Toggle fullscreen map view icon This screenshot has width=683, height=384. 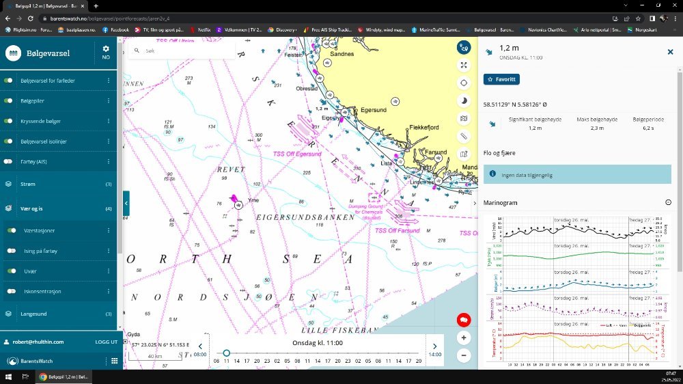pyautogui.click(x=464, y=66)
